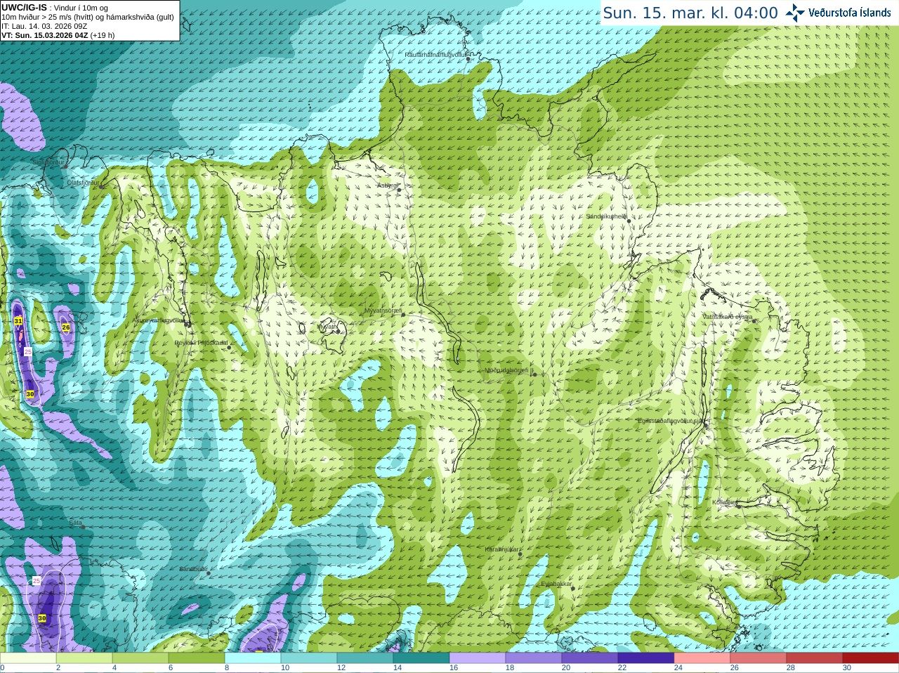Image resolution: width=899 pixels, height=673 pixels.
Task: Select the Vatnsskarð eystra station label
Action: 728,317
